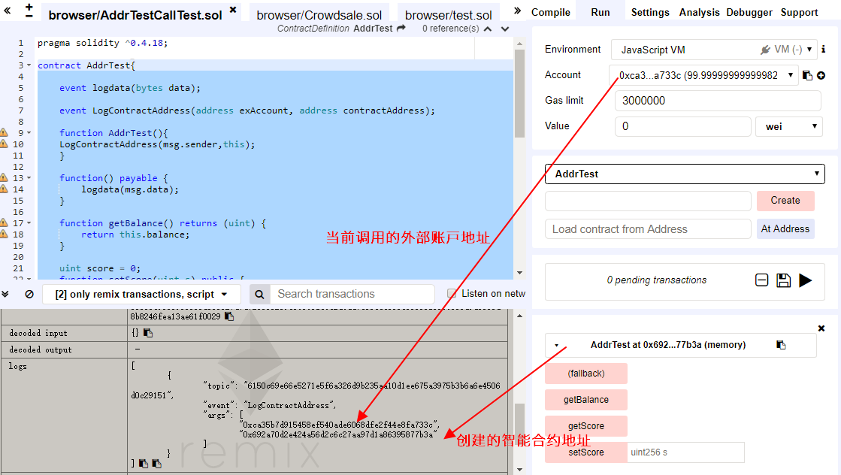The width and height of the screenshot is (841, 475).
Task: Call the getBalance function
Action: pos(585,399)
